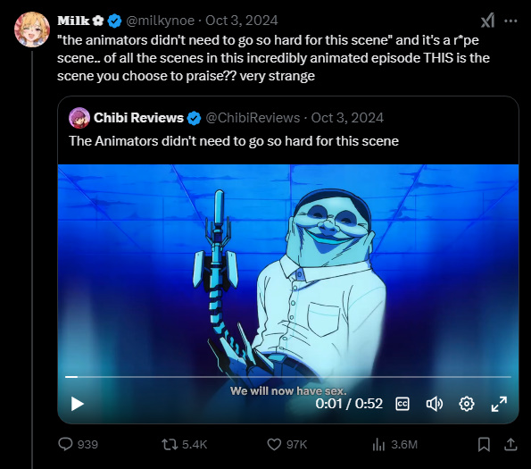Click the Milk display name
This screenshot has height=469, width=531.
(x=73, y=21)
